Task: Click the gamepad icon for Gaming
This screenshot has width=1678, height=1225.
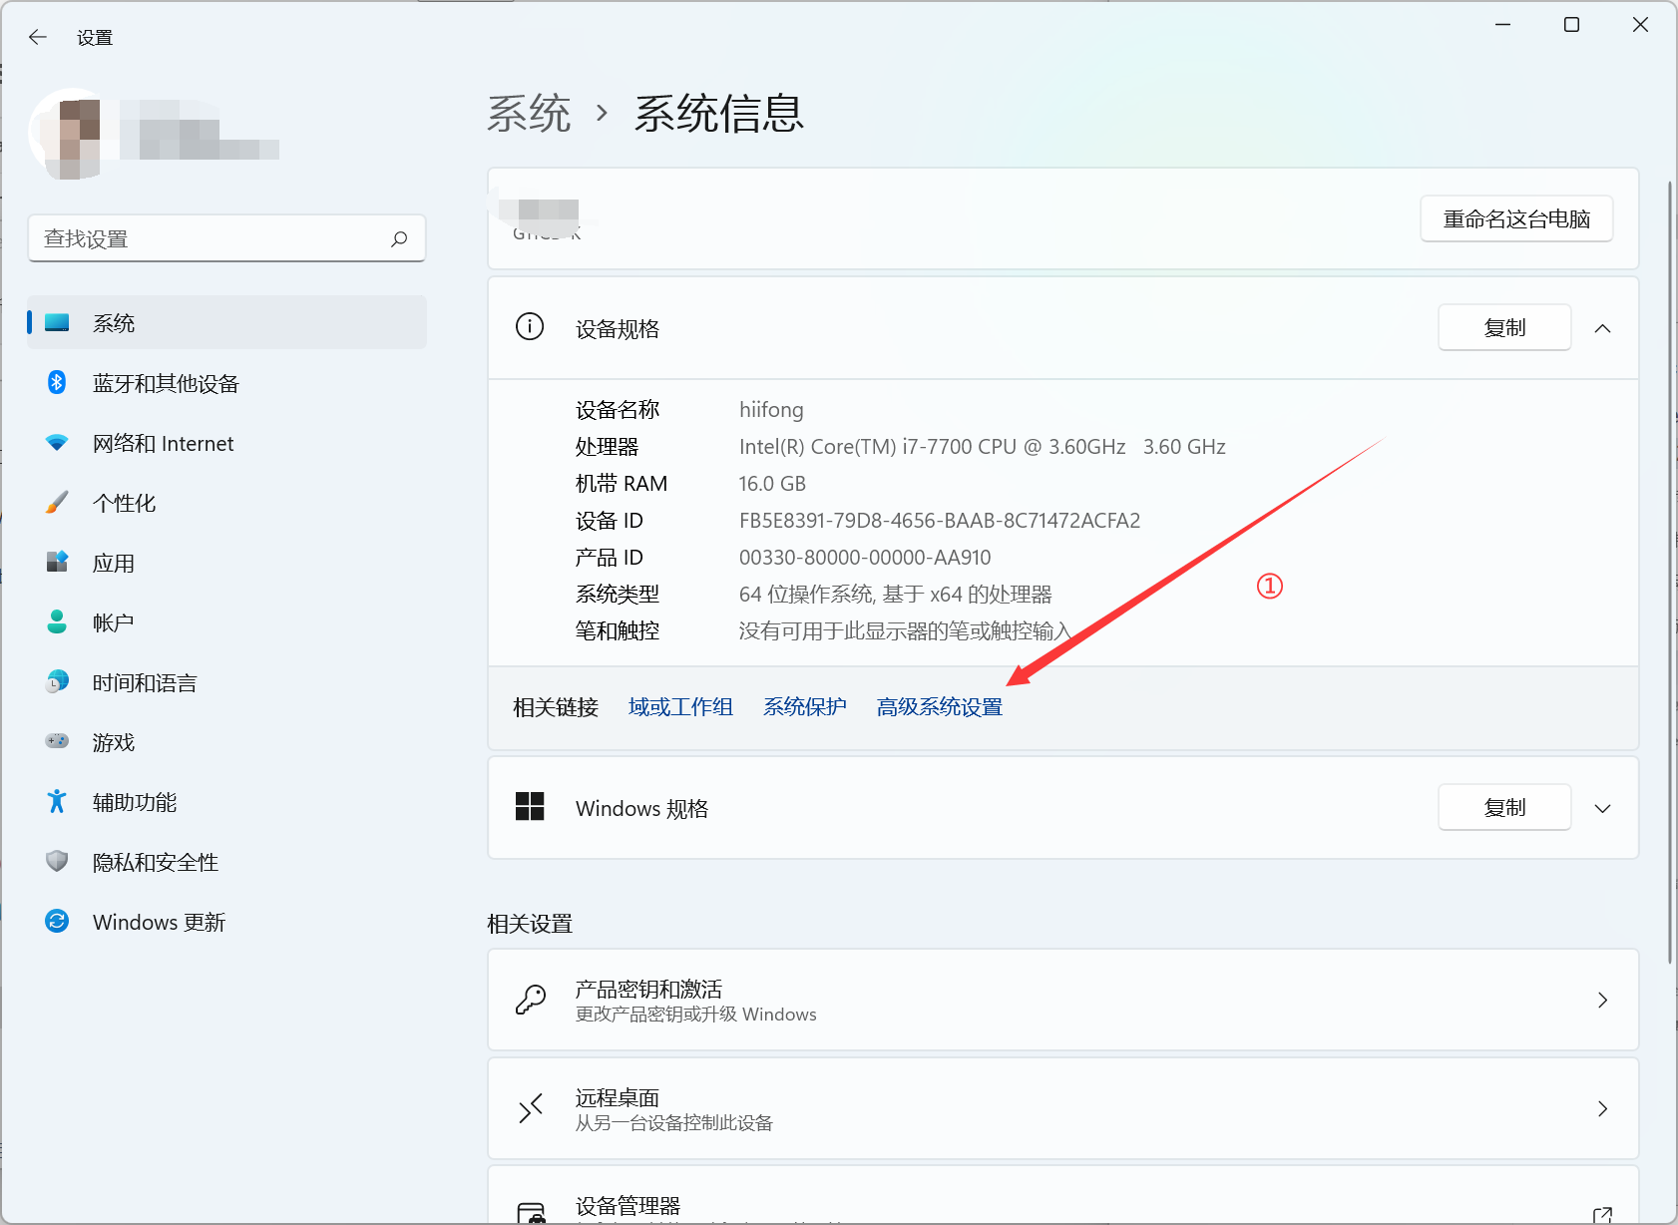Action: click(x=57, y=741)
